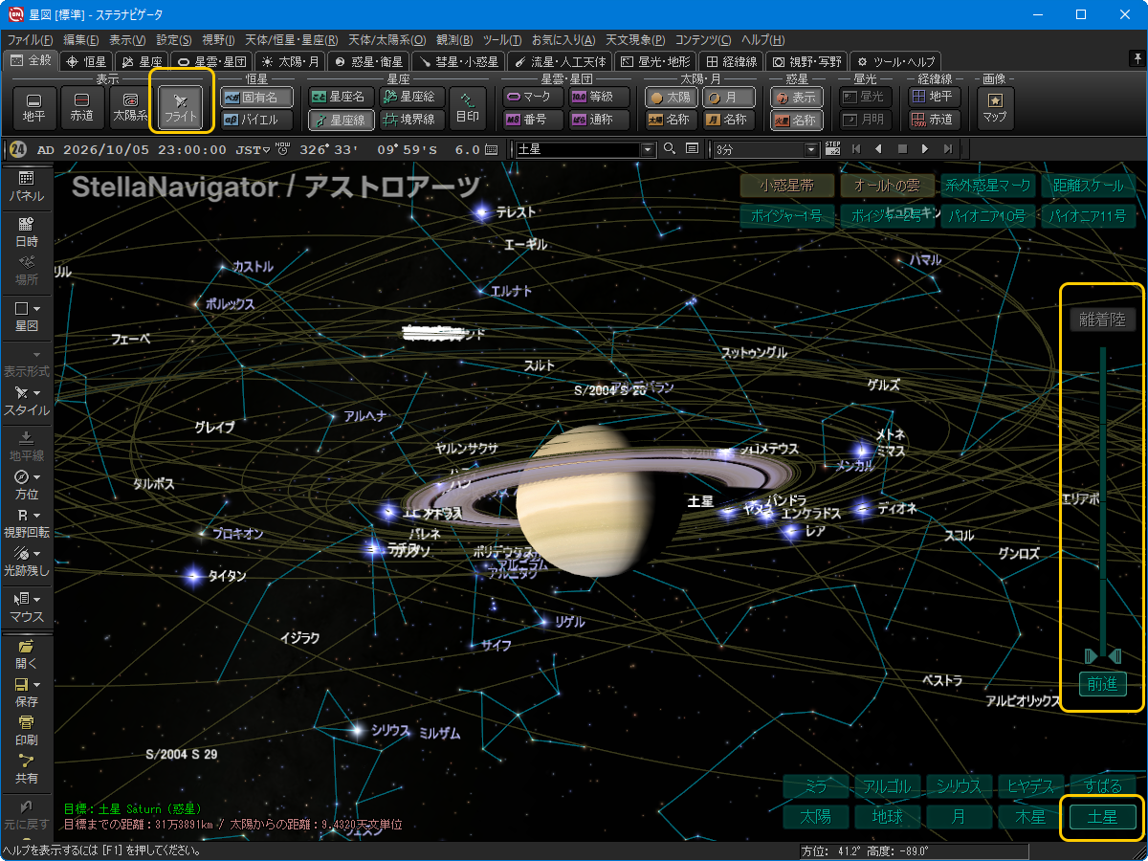Click the forward play button
Image resolution: width=1148 pixels, height=861 pixels.
pos(925,149)
